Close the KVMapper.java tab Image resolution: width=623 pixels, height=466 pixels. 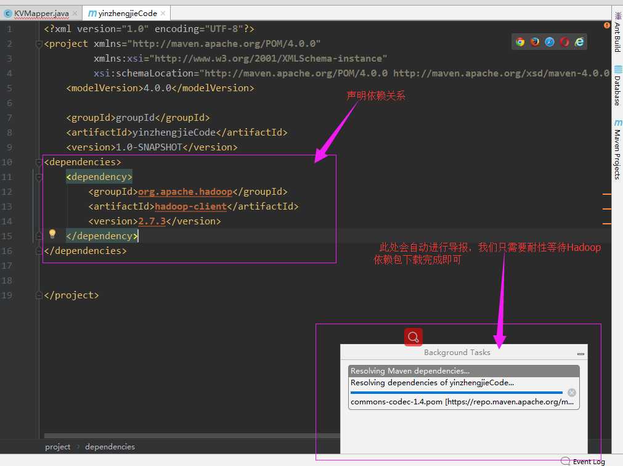point(75,14)
